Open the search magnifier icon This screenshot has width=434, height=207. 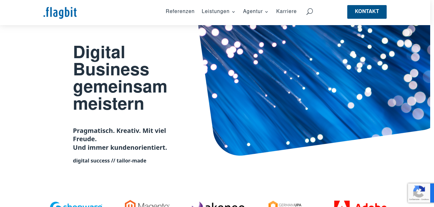pyautogui.click(x=309, y=11)
